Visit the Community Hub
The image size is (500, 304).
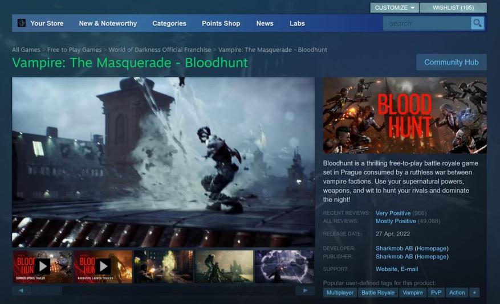(451, 62)
